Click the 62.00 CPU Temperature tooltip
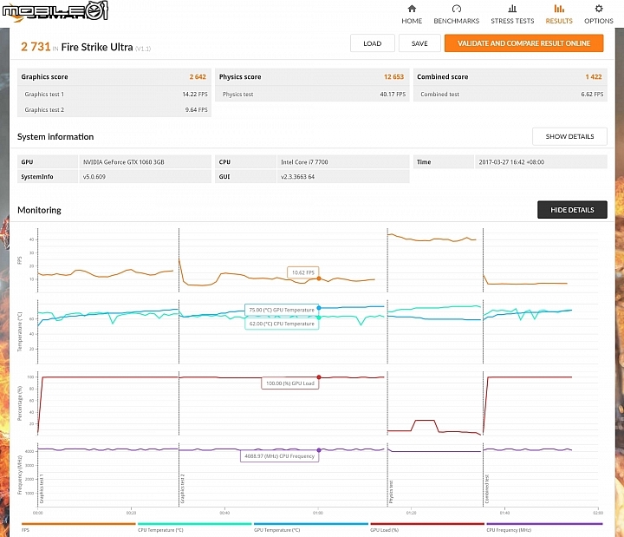The height and width of the screenshot is (537, 624). point(282,324)
